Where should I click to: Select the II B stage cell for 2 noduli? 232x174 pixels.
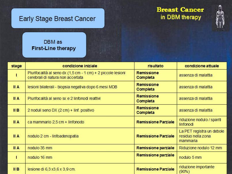(16, 110)
